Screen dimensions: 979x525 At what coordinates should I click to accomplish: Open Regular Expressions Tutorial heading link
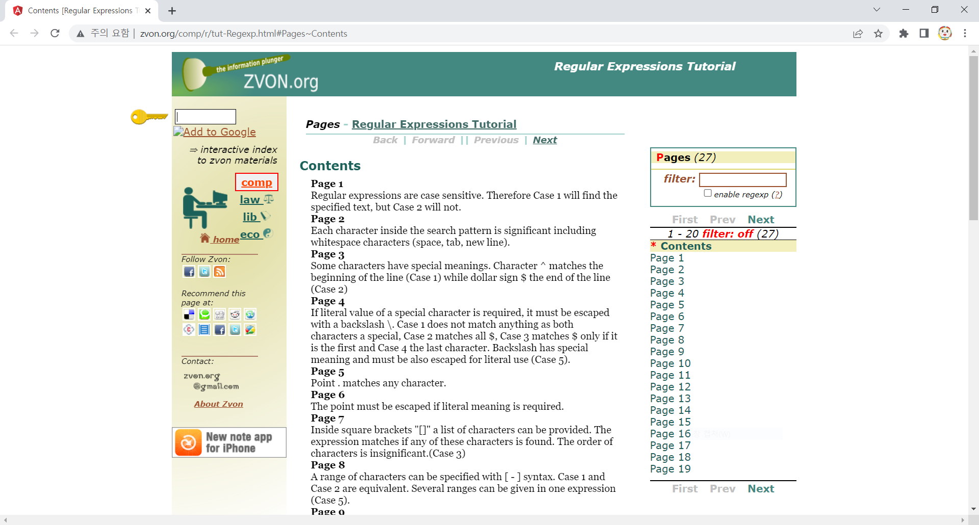[434, 124]
